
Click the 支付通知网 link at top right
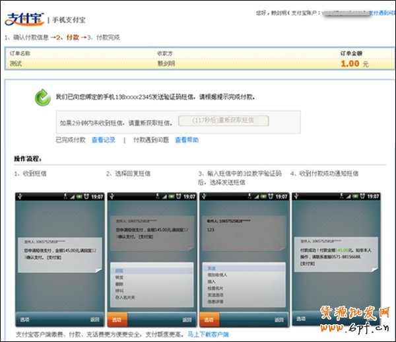(381, 13)
